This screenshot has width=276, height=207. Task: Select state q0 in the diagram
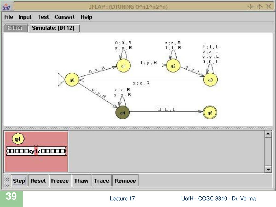72,80
